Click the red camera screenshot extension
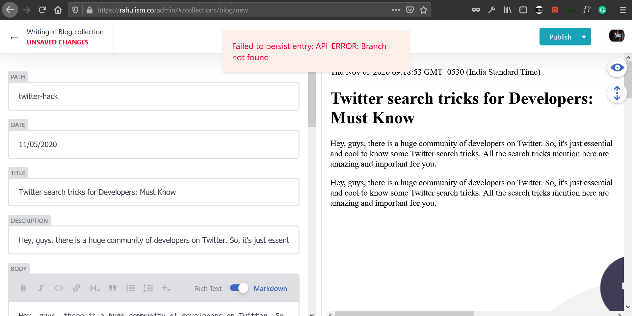This screenshot has height=316, width=632. tap(555, 10)
